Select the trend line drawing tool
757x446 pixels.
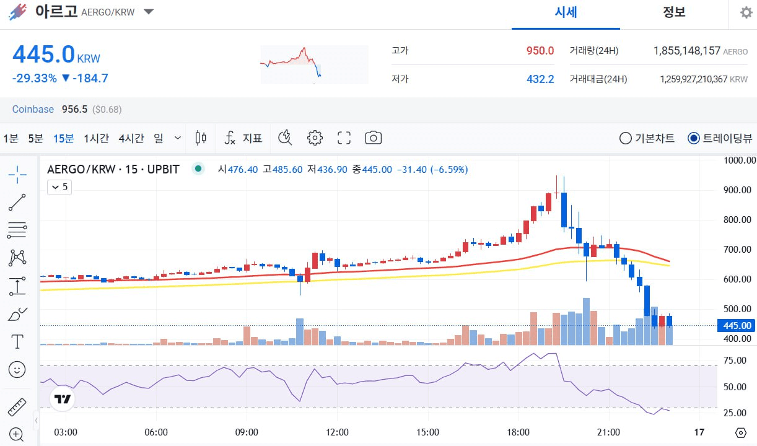click(17, 203)
